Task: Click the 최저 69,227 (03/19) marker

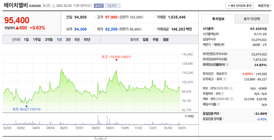Action: pyautogui.click(x=26, y=106)
